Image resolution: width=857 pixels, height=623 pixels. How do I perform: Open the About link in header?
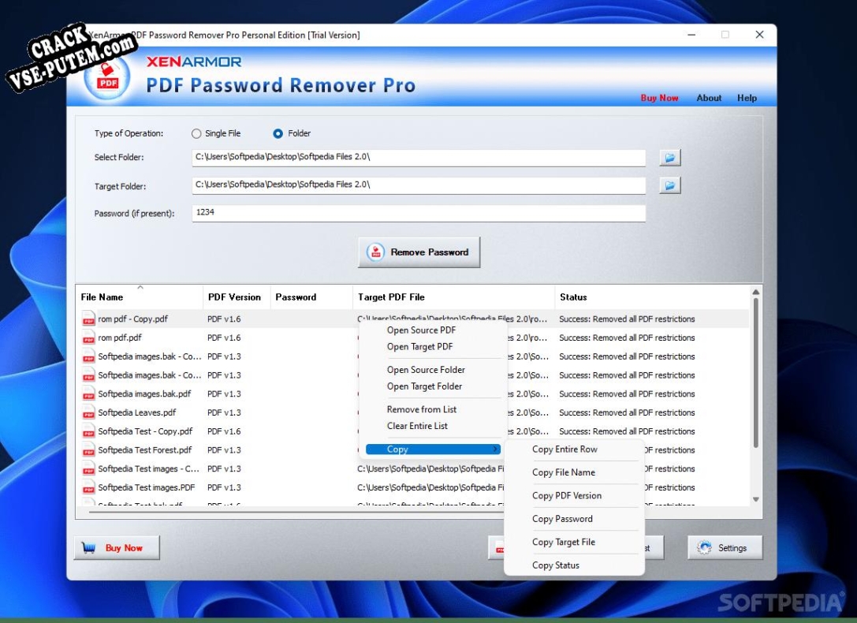[709, 99]
